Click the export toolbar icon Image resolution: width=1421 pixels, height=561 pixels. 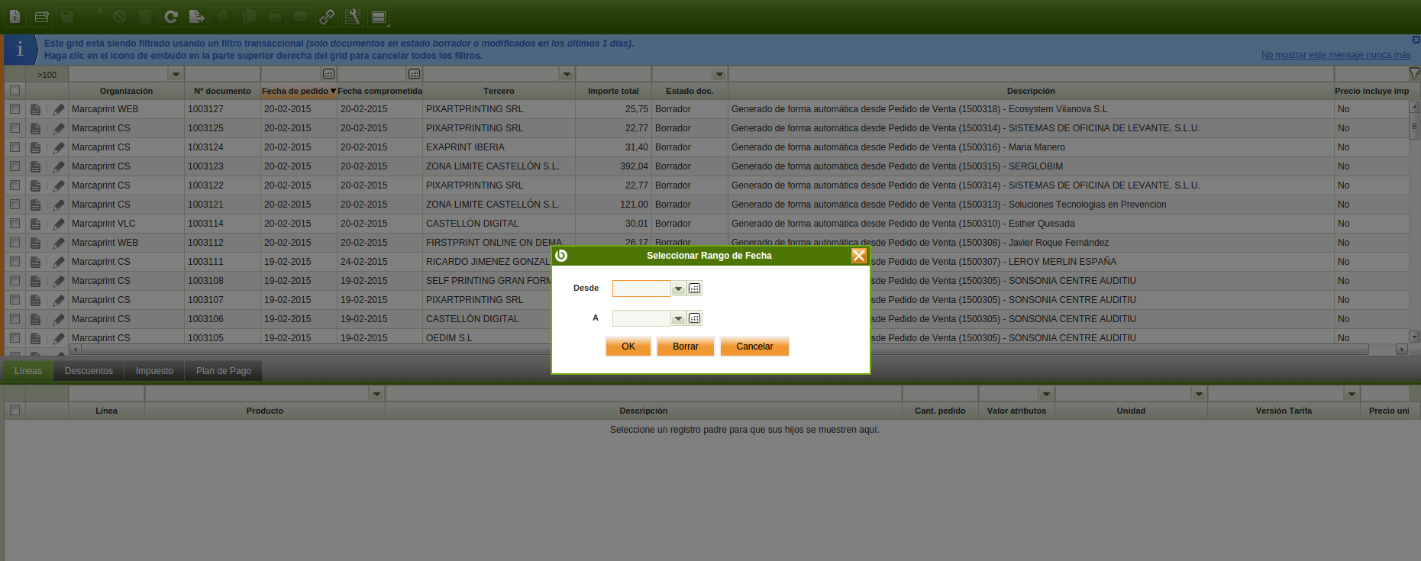(196, 16)
